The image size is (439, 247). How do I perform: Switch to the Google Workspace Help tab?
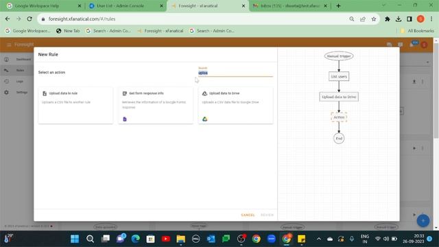[x=43, y=6]
